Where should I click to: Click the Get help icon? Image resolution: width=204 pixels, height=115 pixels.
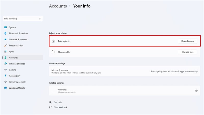pos(50,102)
